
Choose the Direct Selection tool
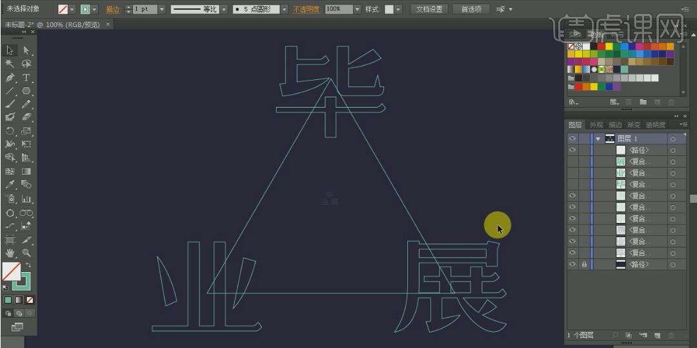[26, 50]
